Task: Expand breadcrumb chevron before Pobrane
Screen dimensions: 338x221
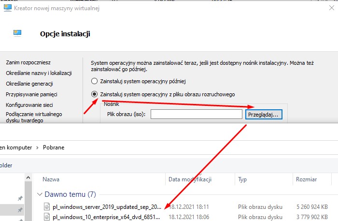Action: point(37,147)
